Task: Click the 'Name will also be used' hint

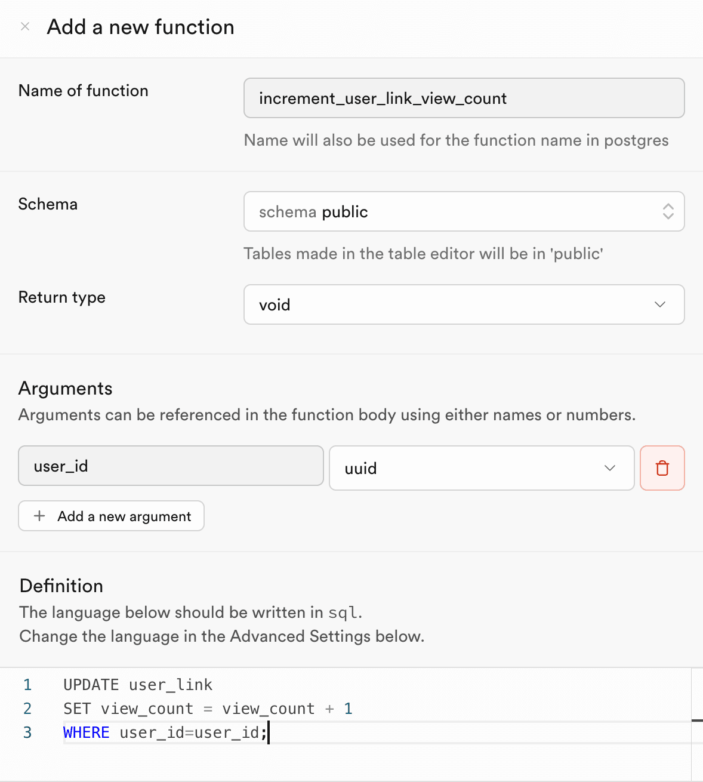Action: 457,140
